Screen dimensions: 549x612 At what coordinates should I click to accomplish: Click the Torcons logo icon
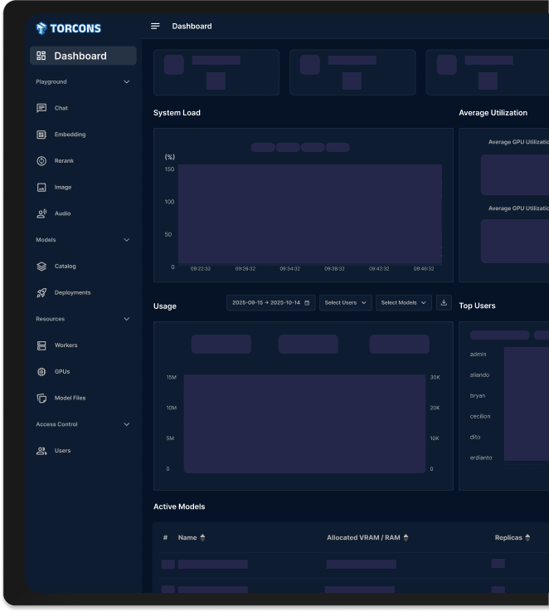pos(41,28)
